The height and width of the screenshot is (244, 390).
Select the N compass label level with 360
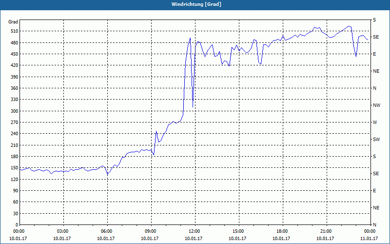(374, 88)
